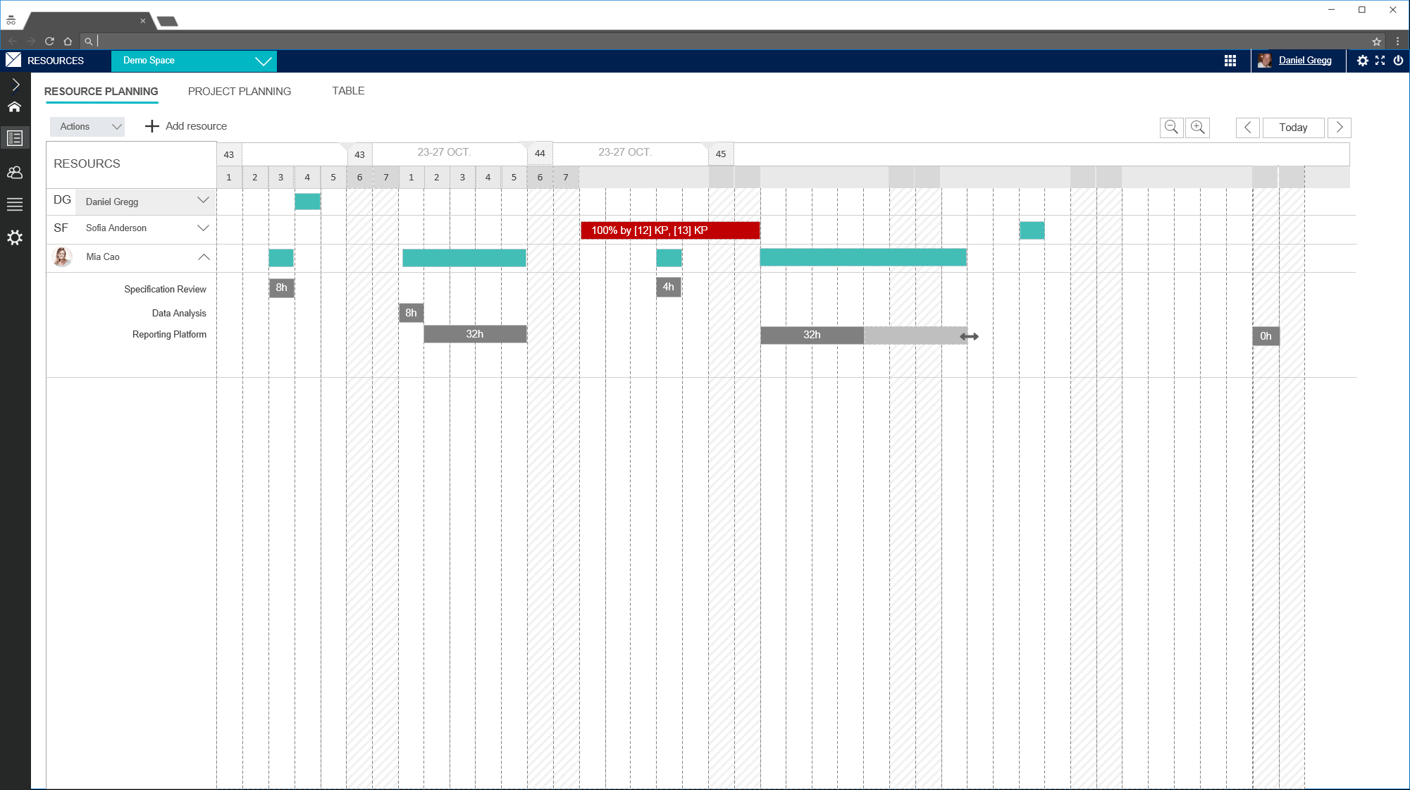
Task: Expand Sofia Anderson resource row
Action: (x=203, y=228)
